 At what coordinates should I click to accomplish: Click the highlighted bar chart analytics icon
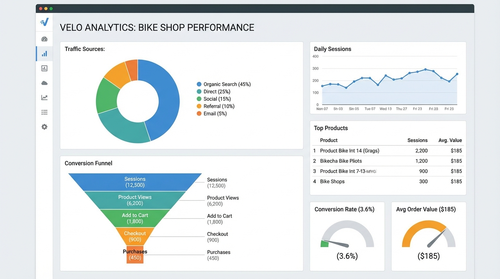click(x=44, y=53)
